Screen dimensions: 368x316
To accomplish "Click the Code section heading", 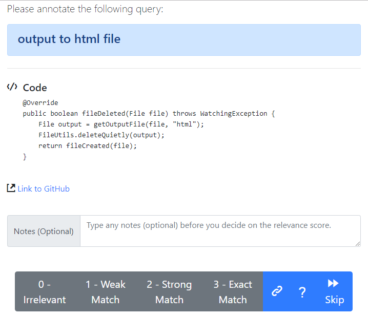I will (x=35, y=88).
